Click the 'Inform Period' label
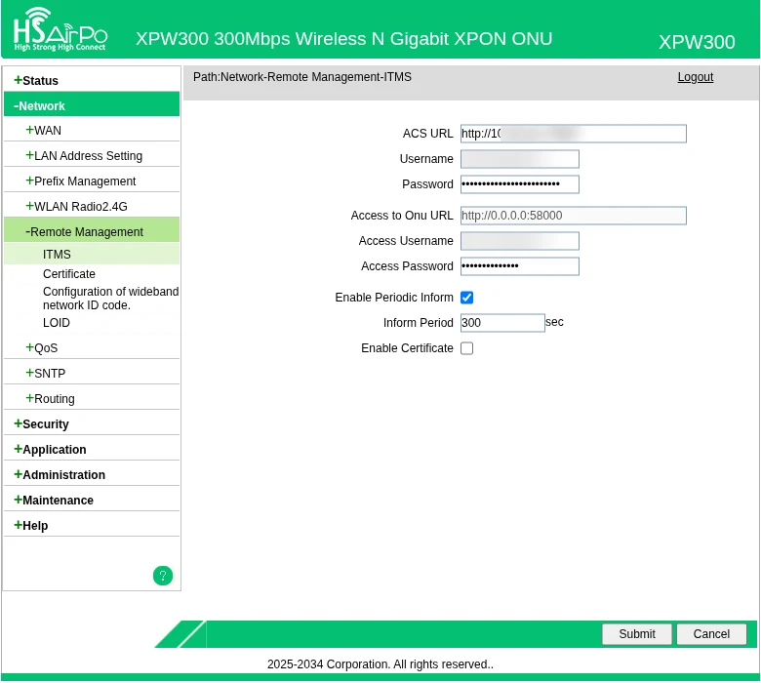 pos(418,323)
